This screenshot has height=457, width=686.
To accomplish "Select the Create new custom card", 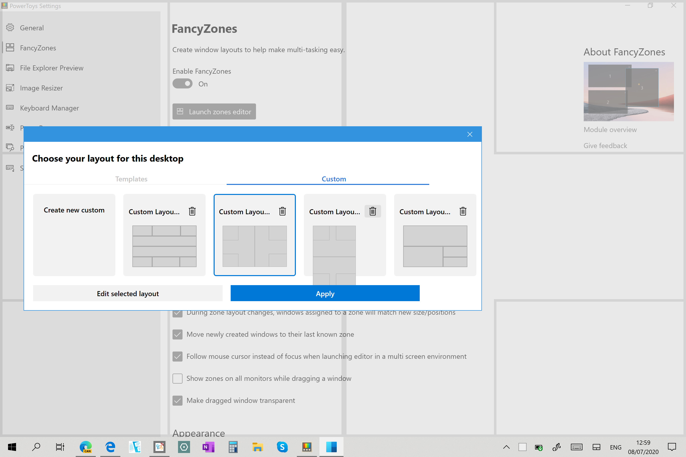I will coord(74,235).
